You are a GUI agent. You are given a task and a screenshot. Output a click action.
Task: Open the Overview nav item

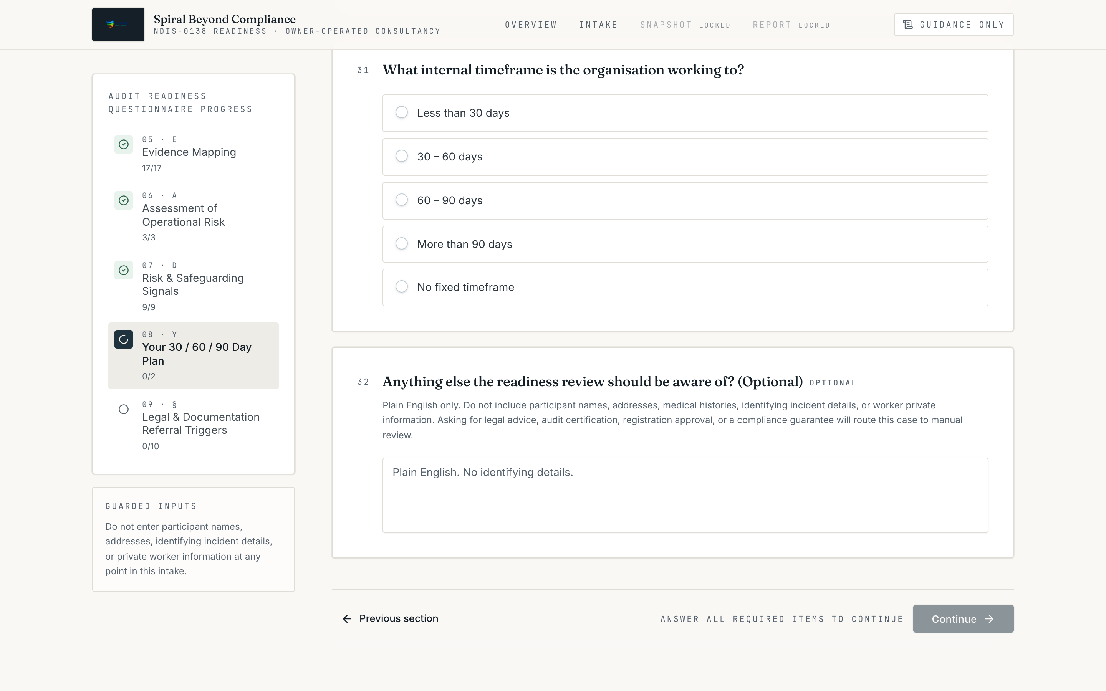point(531,25)
